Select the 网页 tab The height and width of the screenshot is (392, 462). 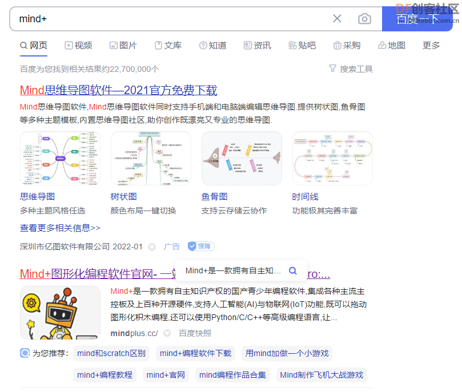[x=34, y=45]
